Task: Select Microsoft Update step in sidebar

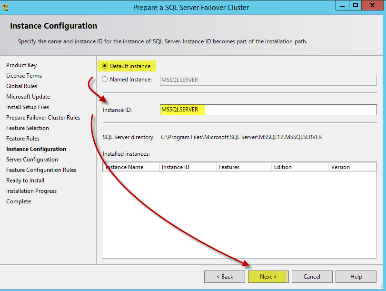Action: [x=28, y=97]
